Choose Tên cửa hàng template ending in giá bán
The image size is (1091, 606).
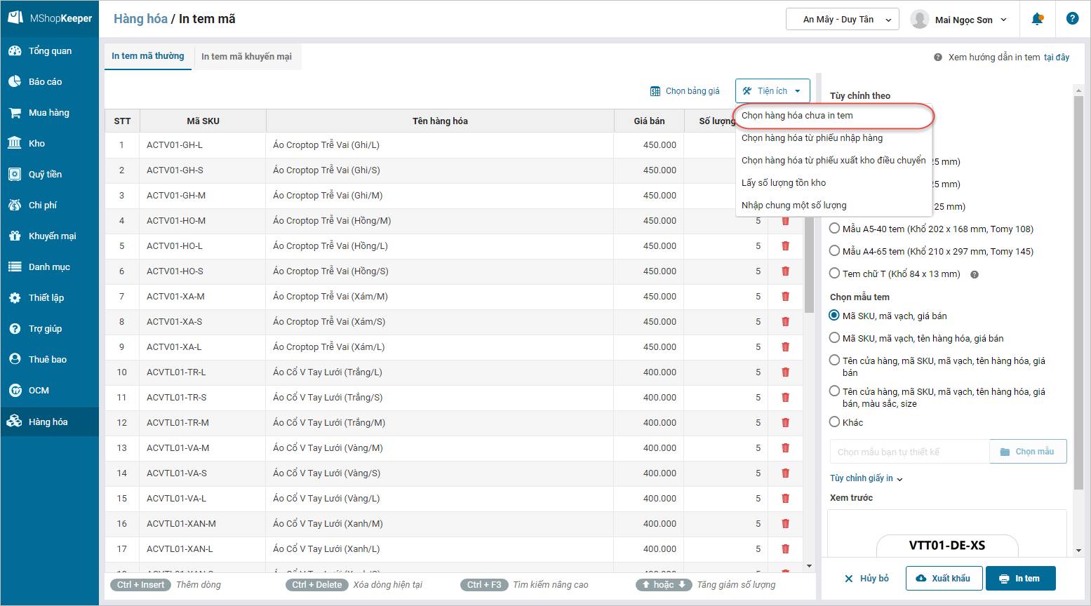(x=835, y=360)
